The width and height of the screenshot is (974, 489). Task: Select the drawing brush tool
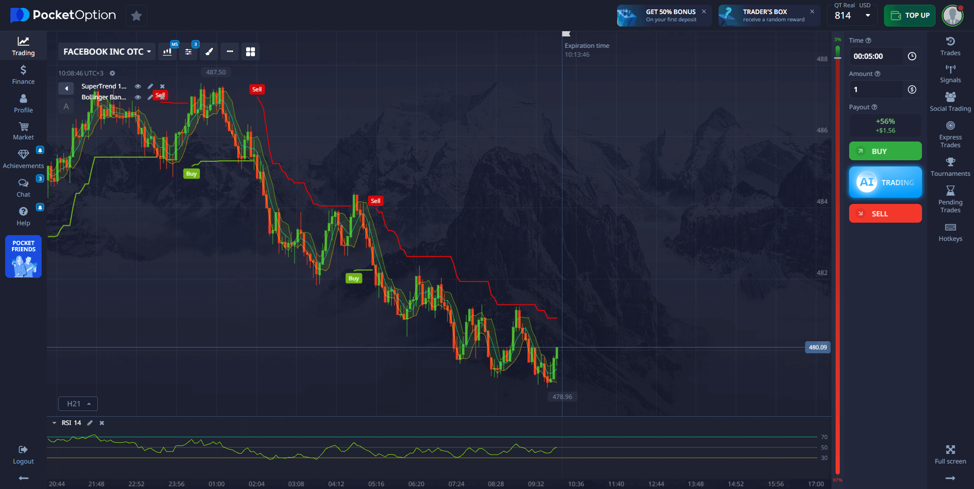coord(209,52)
